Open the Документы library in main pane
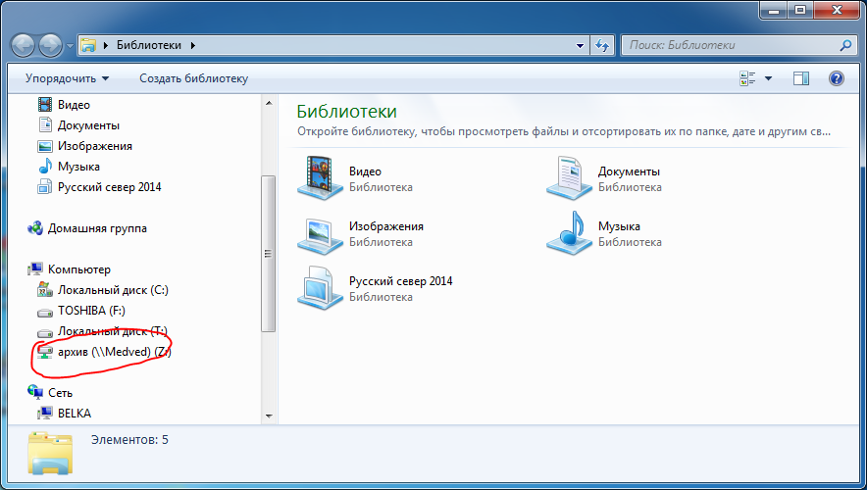Image resolution: width=867 pixels, height=490 pixels. (570, 178)
